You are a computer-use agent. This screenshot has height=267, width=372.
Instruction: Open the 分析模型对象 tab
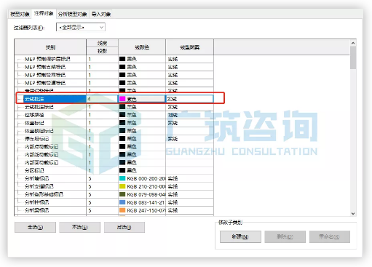72,14
